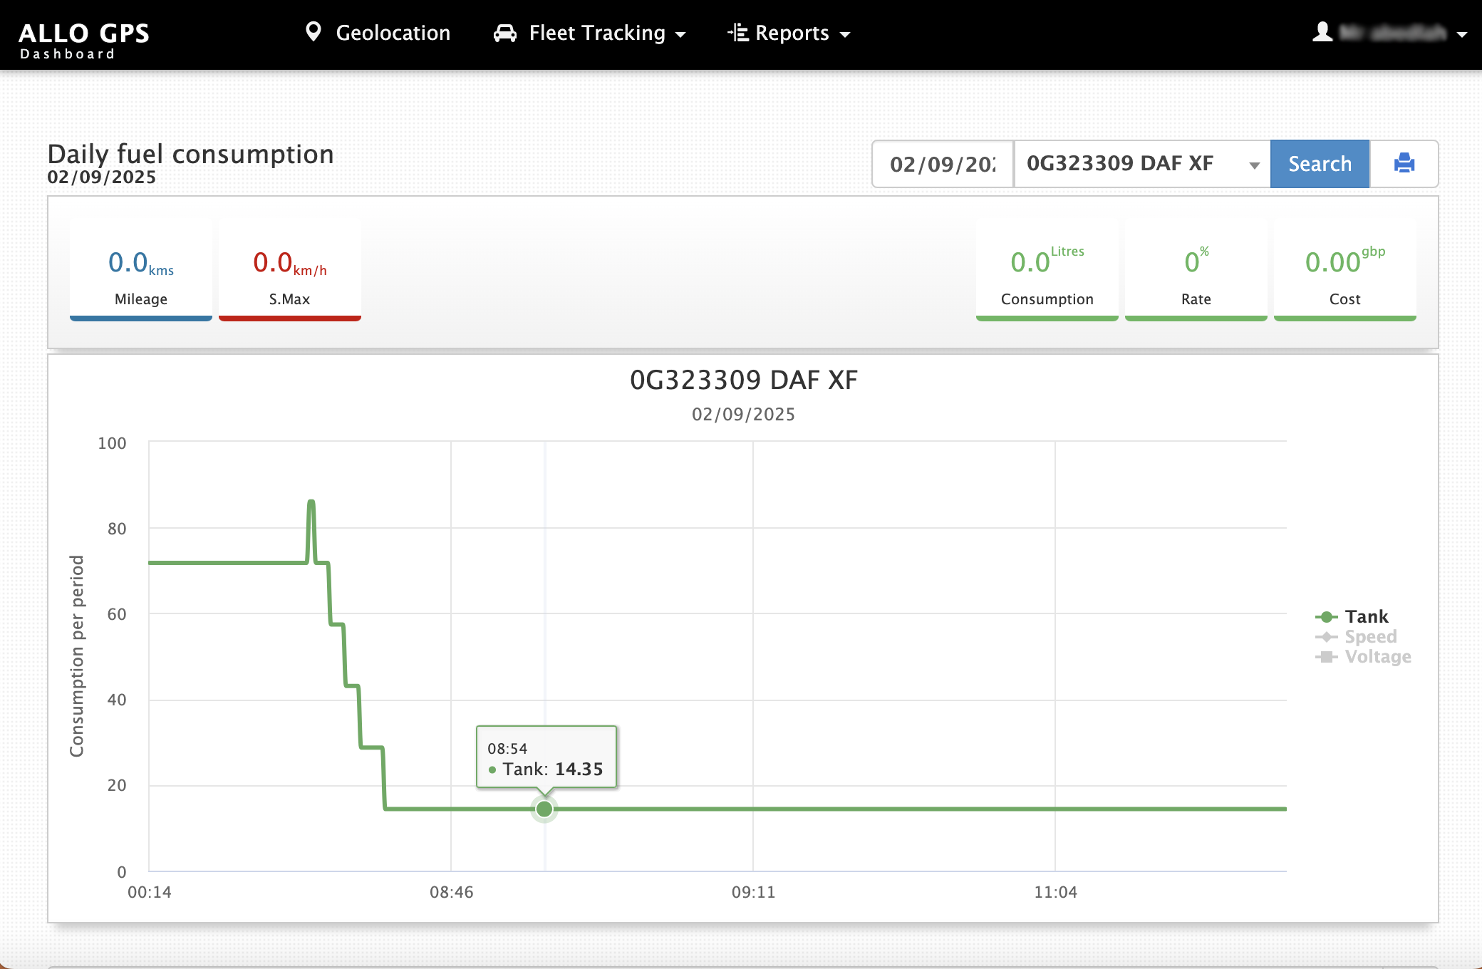The height and width of the screenshot is (969, 1482).
Task: Click the Voltage legend square marker
Action: (1326, 657)
